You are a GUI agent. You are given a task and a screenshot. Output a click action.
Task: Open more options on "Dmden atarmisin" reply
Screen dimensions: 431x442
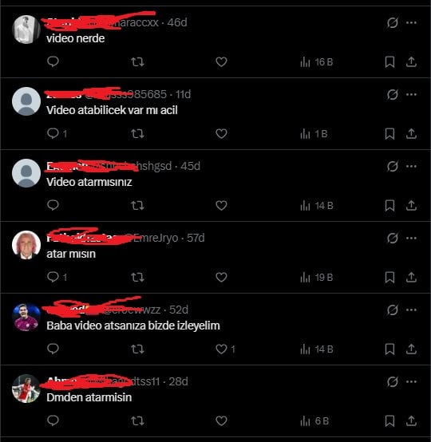coord(411,381)
